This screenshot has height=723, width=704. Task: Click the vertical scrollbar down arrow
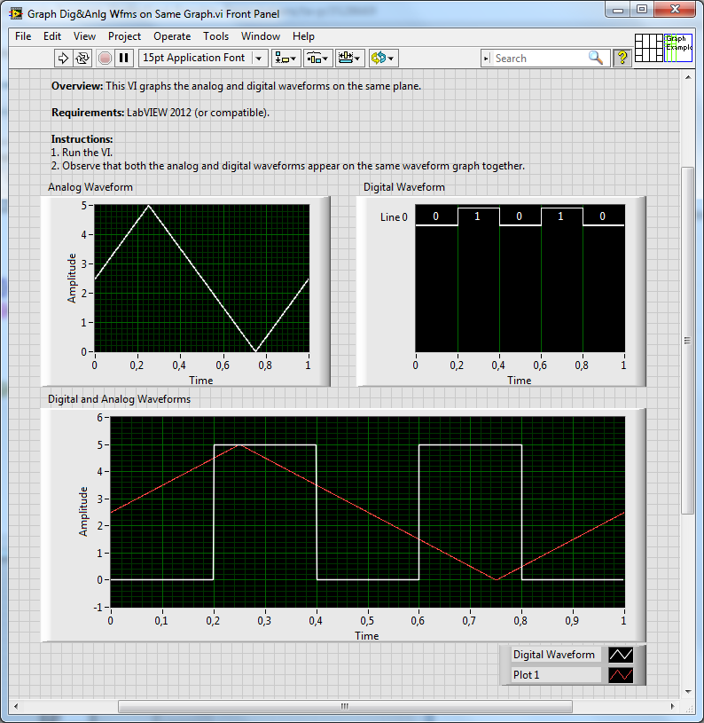688,692
